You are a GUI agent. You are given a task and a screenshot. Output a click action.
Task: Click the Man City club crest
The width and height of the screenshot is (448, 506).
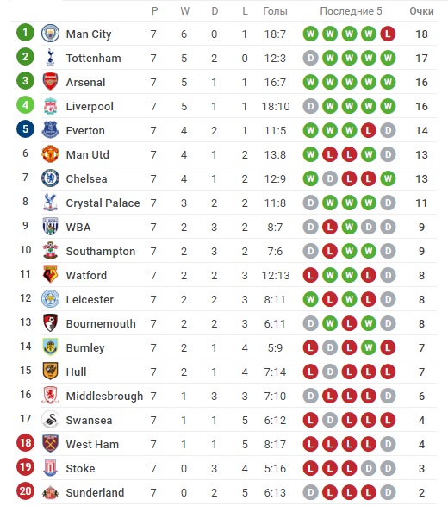point(50,34)
